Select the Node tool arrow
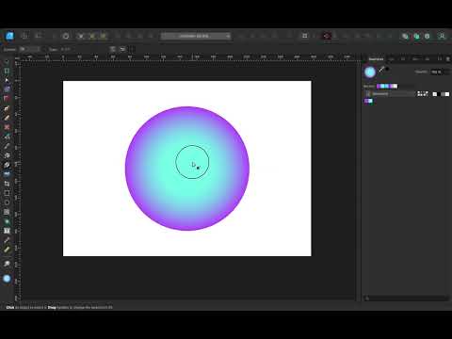 click(7, 80)
